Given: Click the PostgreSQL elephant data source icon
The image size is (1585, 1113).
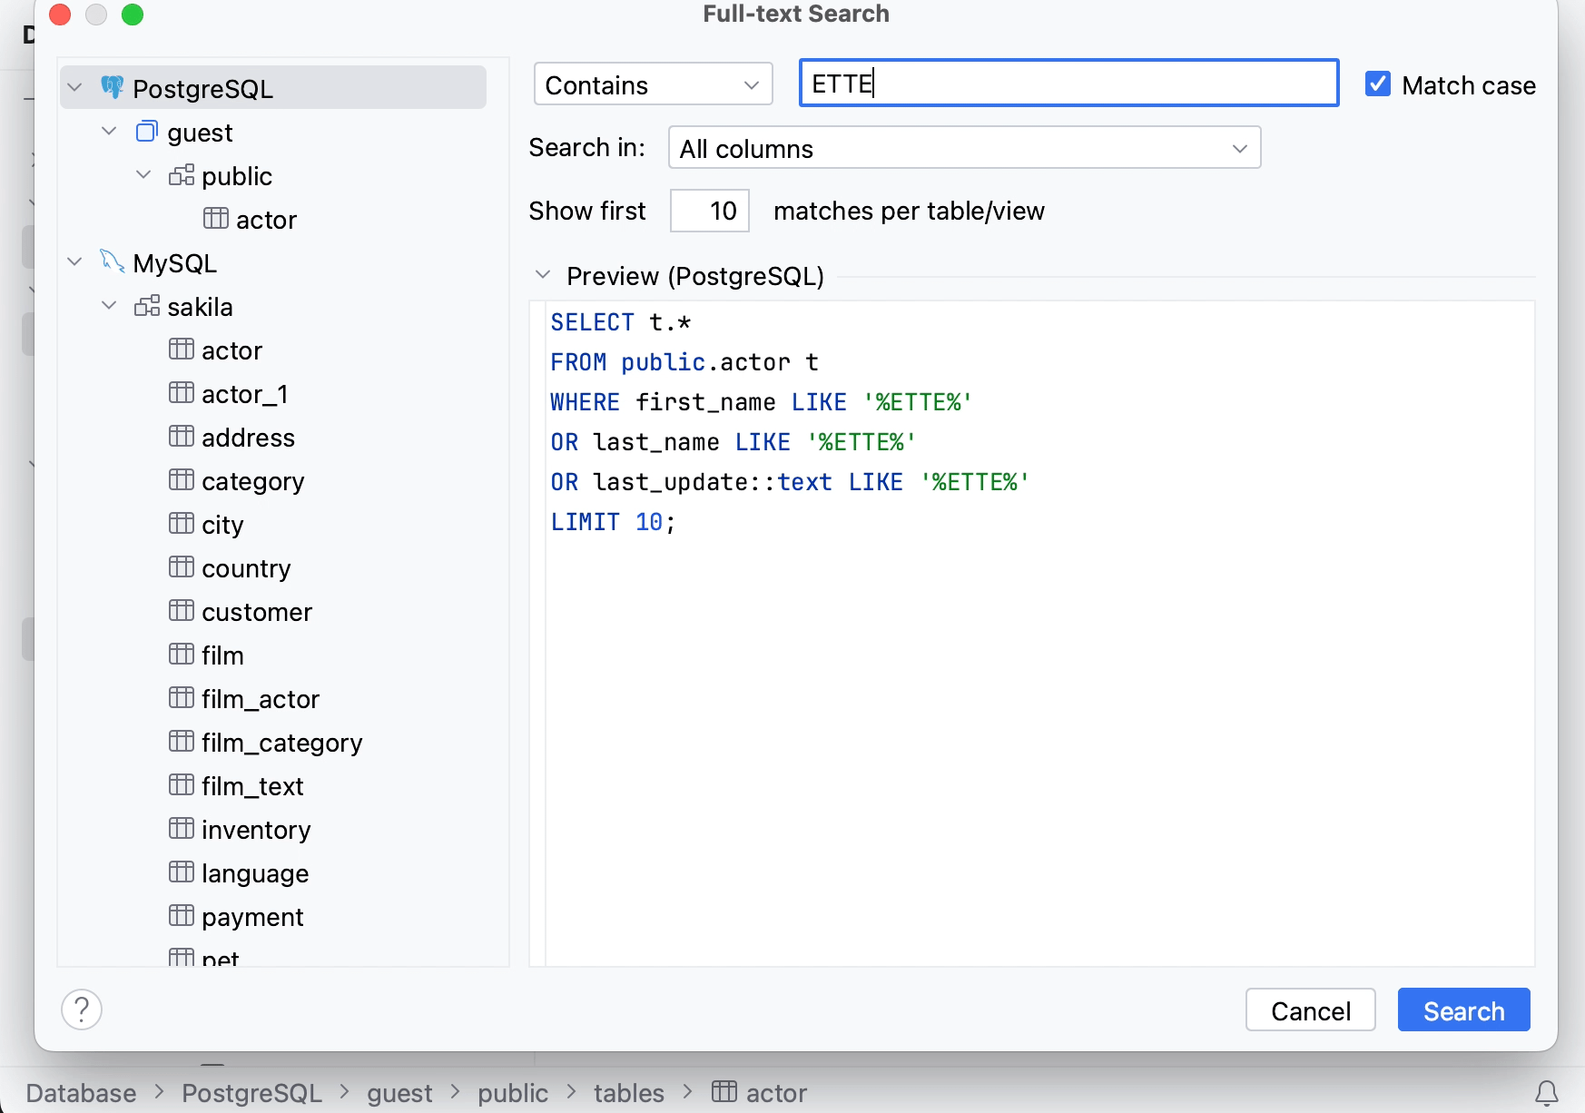Looking at the screenshot, I should coord(113,88).
